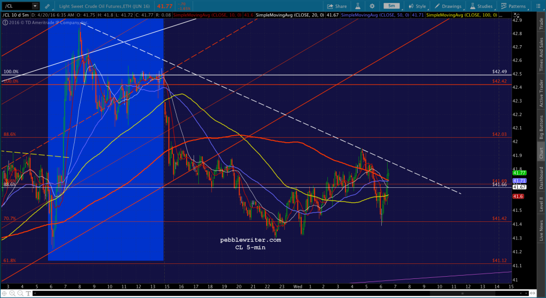Click SimpleMovingAvg (CLOSE, 20, 0) label
546x298 pixels.
290,15
